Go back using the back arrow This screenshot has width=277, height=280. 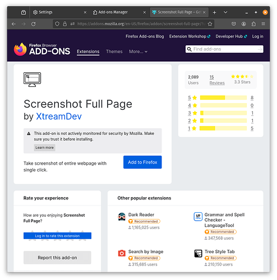point(13,24)
